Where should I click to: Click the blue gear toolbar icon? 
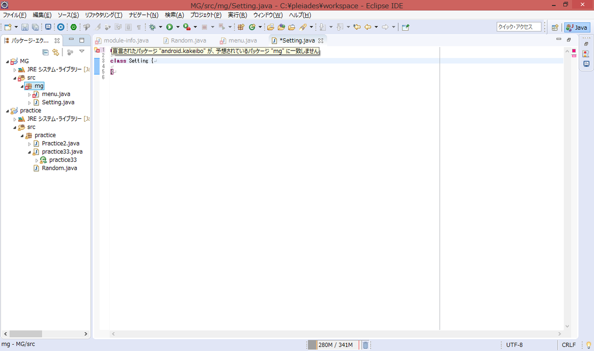click(x=60, y=27)
